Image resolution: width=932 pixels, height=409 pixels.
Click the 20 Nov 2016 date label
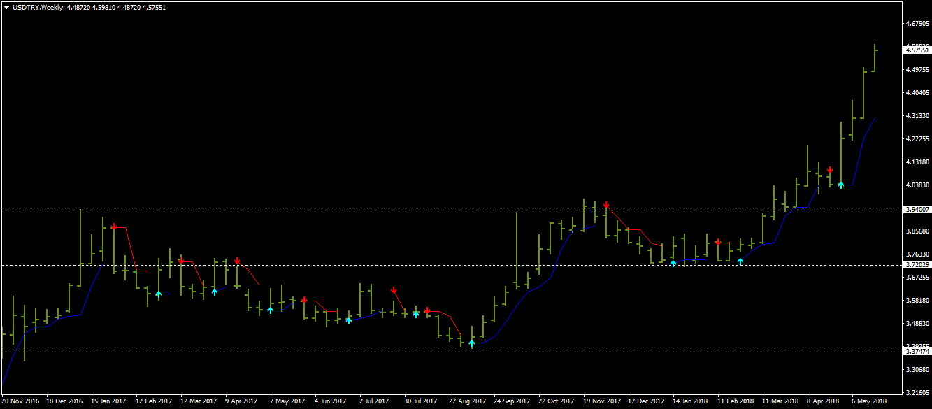click(x=21, y=402)
